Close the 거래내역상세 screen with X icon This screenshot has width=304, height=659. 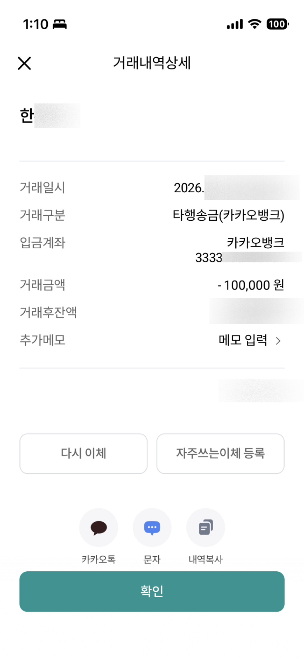tap(24, 63)
